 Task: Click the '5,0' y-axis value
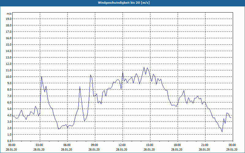9,109
